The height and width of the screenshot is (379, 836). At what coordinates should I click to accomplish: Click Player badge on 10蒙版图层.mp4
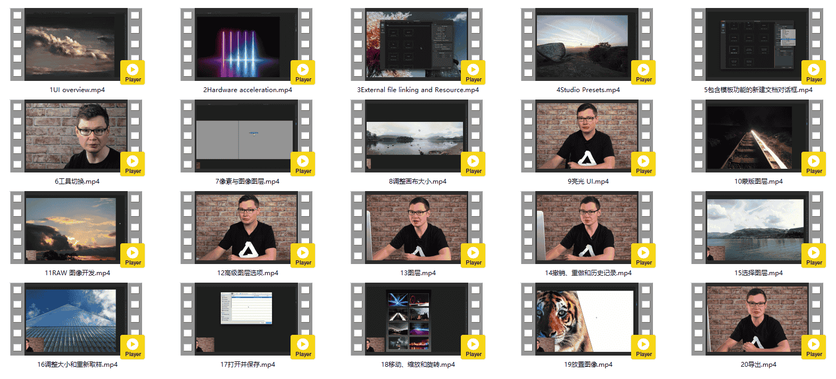pos(814,164)
